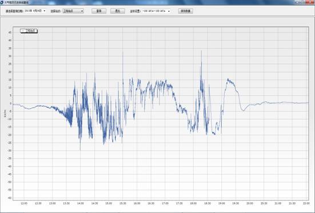Click the tallest spike near 15:30
Viewport: 315px width, 213px height.
[123, 52]
